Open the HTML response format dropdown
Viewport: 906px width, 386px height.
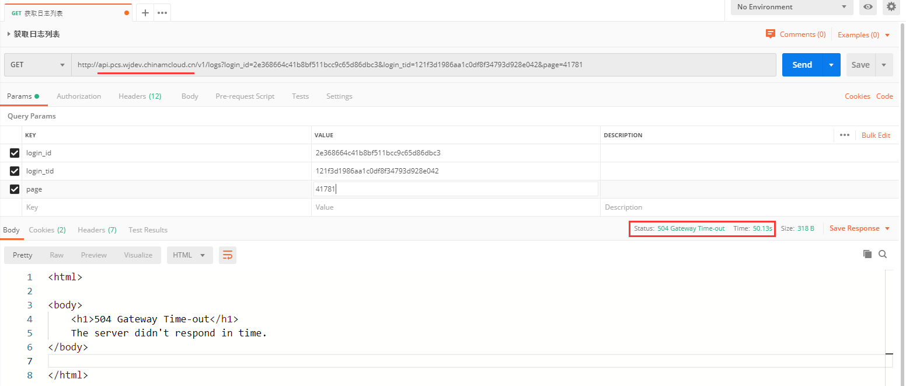point(190,255)
